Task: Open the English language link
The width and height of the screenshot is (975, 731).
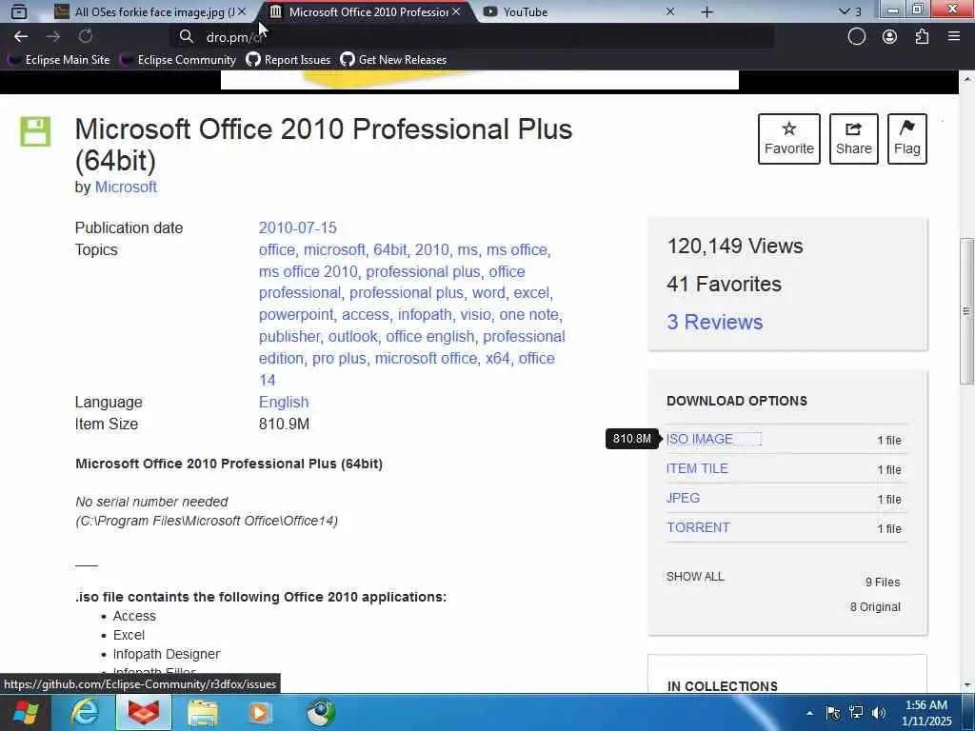Action: coord(284,403)
